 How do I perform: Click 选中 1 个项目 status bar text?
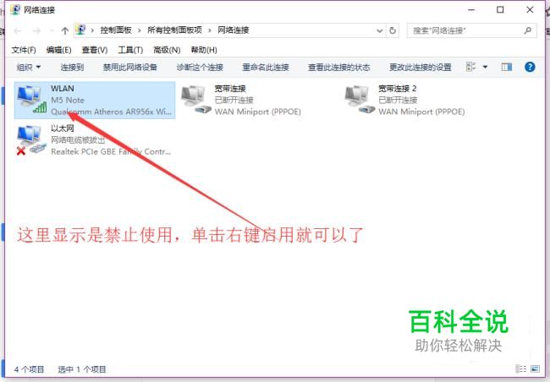[82, 369]
